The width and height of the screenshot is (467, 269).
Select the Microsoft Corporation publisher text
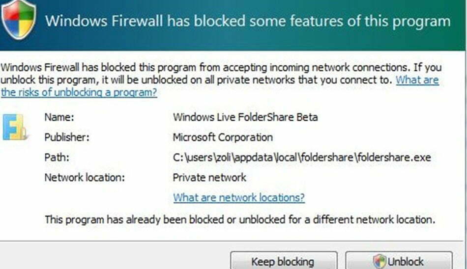coord(223,137)
